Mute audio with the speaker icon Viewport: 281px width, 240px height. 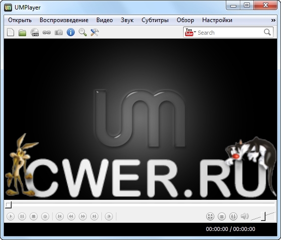(245, 216)
